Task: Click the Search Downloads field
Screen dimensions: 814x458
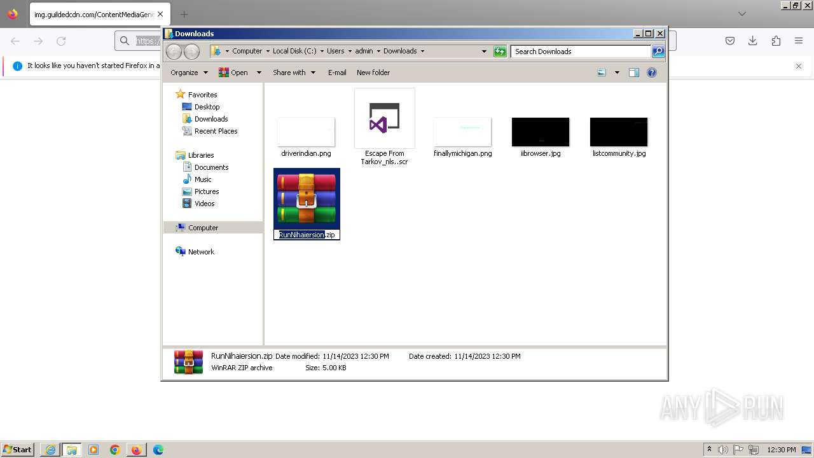Action: (581, 52)
